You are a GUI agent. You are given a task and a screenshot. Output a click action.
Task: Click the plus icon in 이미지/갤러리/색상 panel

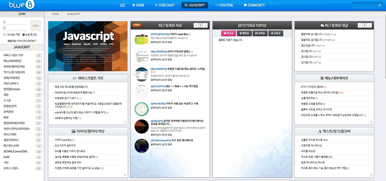[125, 175]
